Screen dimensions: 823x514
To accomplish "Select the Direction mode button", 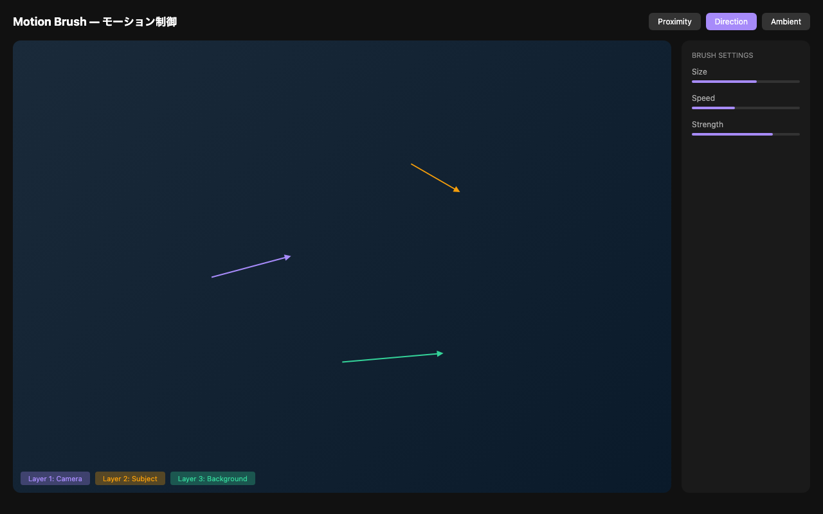I will point(731,22).
